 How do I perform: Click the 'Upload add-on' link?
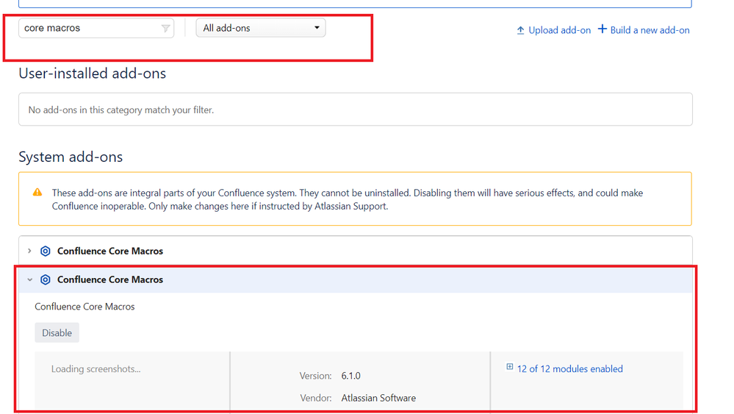click(x=559, y=30)
